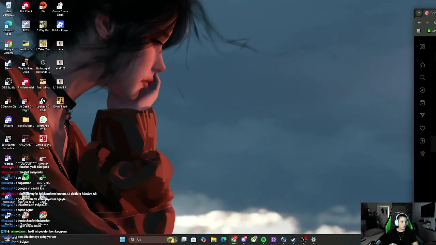This screenshot has height=245, width=436.
Task: Open Instagram Reels in sidebar
Action: pos(422,103)
